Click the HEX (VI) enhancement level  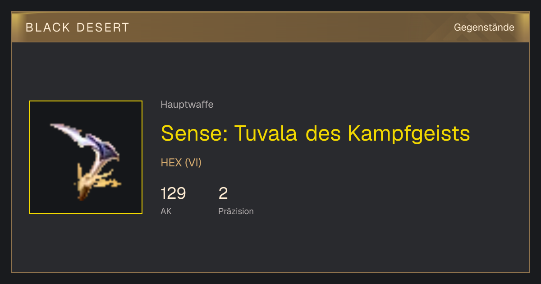click(181, 163)
